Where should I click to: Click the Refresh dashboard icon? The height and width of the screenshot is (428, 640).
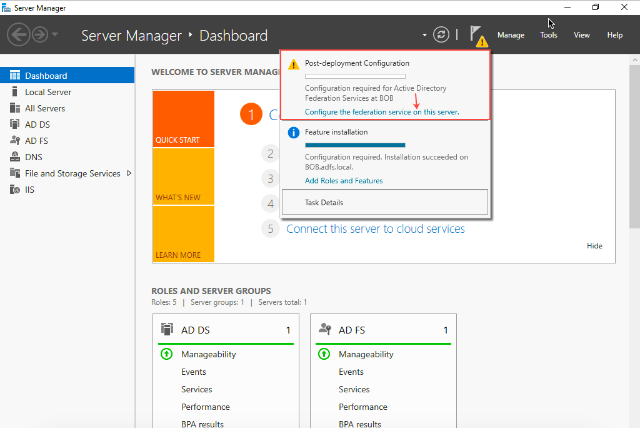tap(441, 35)
